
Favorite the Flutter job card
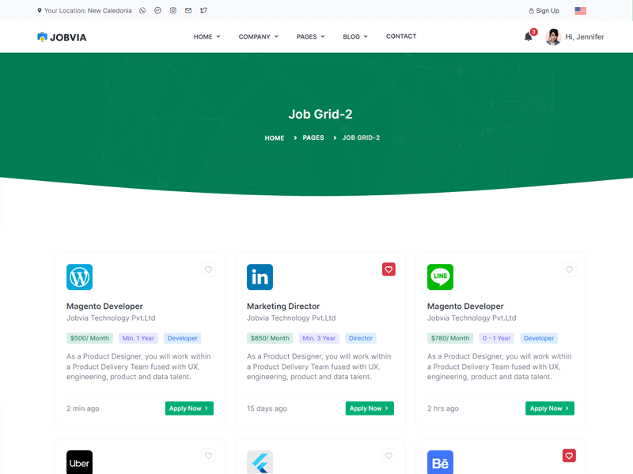tap(389, 456)
